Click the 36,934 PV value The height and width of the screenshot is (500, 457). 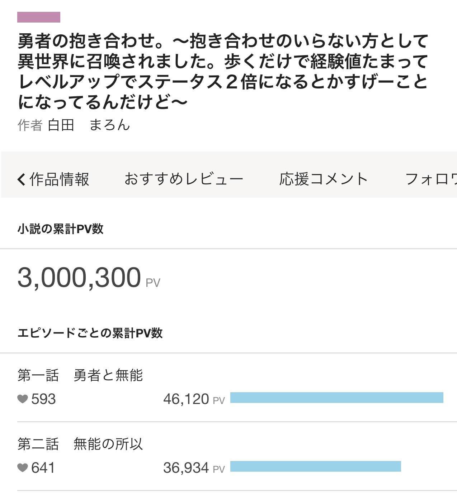point(186,468)
